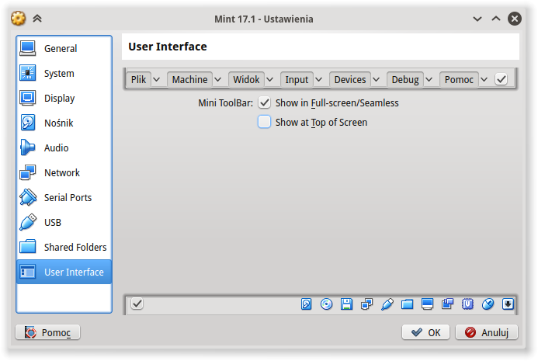The image size is (538, 361).
Task: Toggle the status bar enable checkbox
Action: tap(137, 304)
